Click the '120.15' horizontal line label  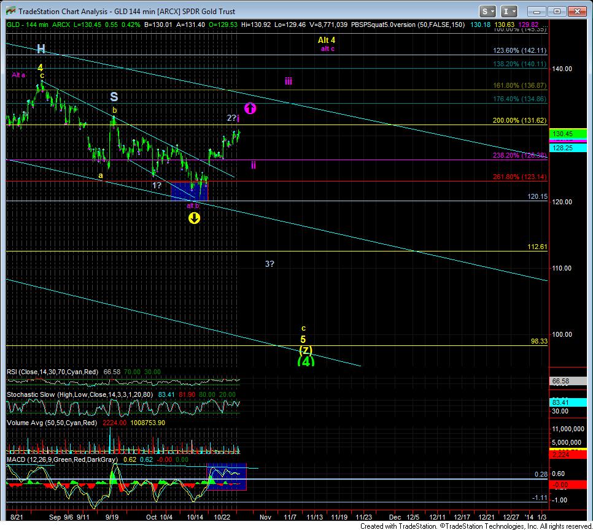coord(537,196)
